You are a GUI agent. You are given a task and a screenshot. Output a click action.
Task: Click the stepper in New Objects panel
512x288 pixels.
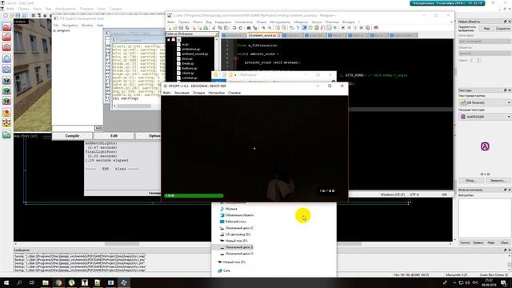click(x=478, y=61)
